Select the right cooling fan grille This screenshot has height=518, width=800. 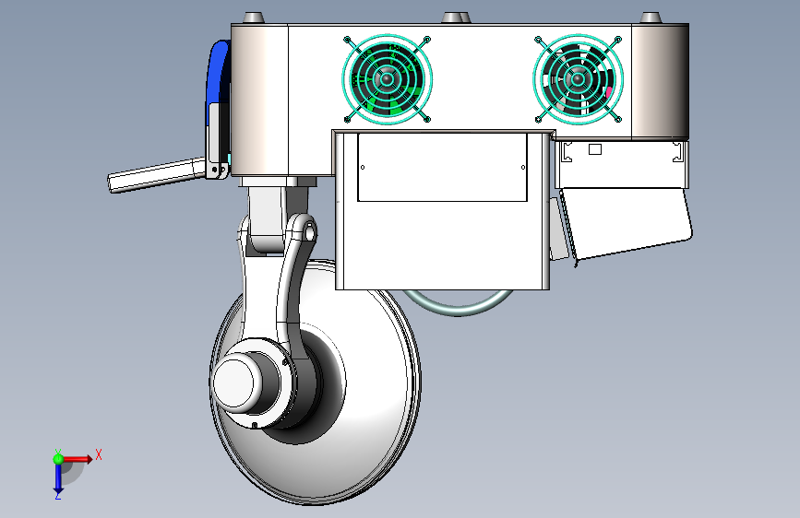click(x=578, y=79)
